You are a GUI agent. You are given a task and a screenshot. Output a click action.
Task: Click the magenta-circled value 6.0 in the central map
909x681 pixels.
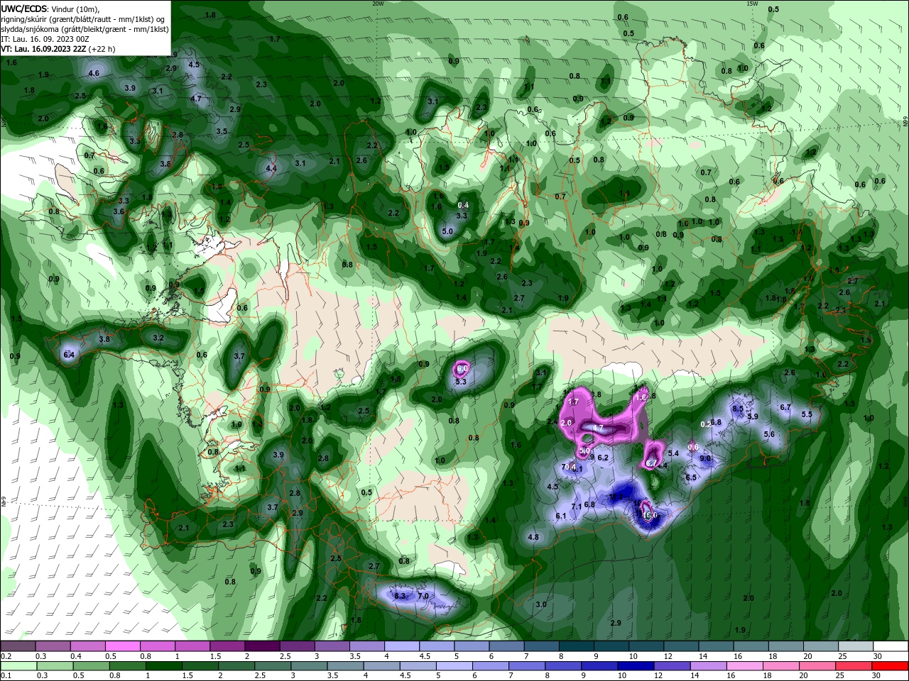pos(462,368)
